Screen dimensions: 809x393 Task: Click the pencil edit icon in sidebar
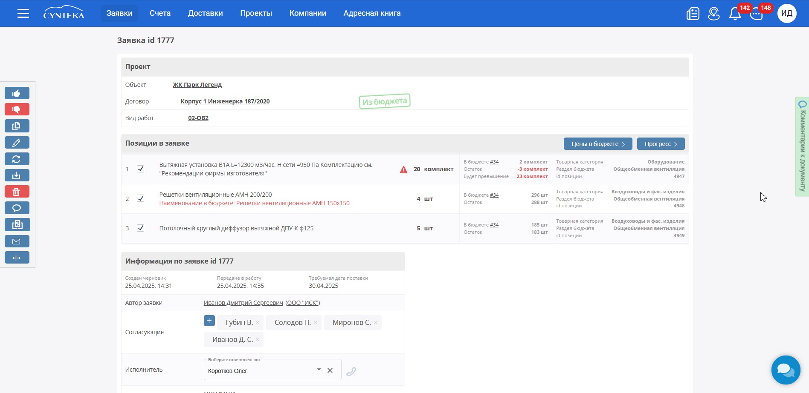[x=17, y=143]
